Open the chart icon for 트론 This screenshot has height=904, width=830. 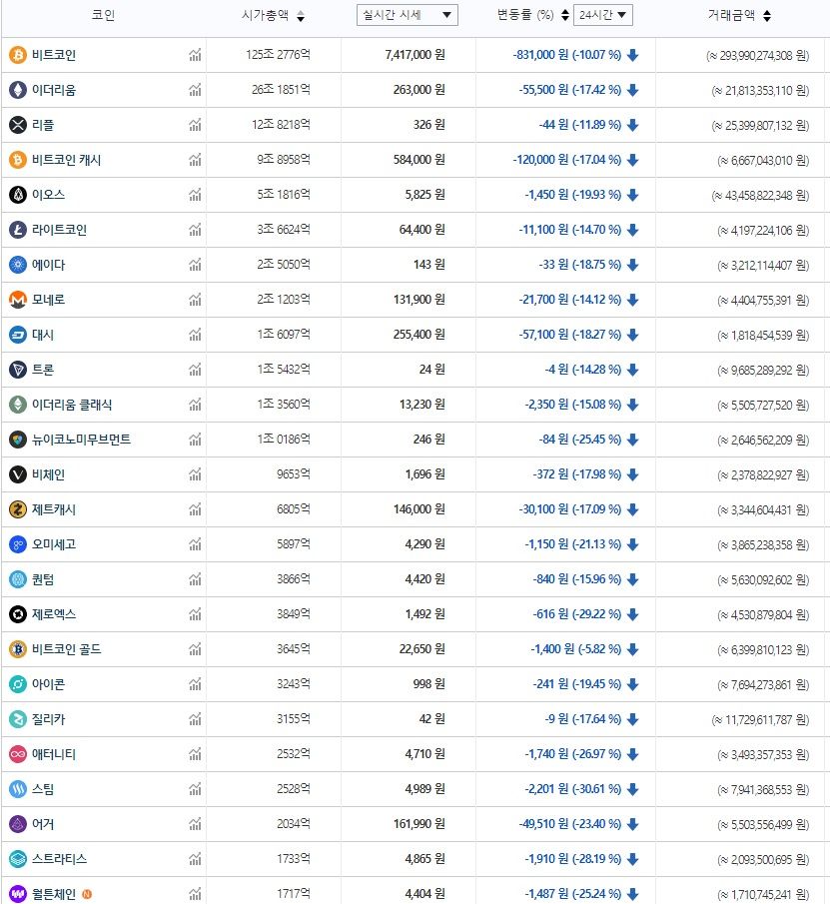click(195, 370)
